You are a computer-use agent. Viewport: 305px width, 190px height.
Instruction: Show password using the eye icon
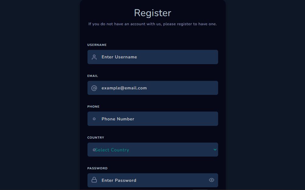pos(211,180)
